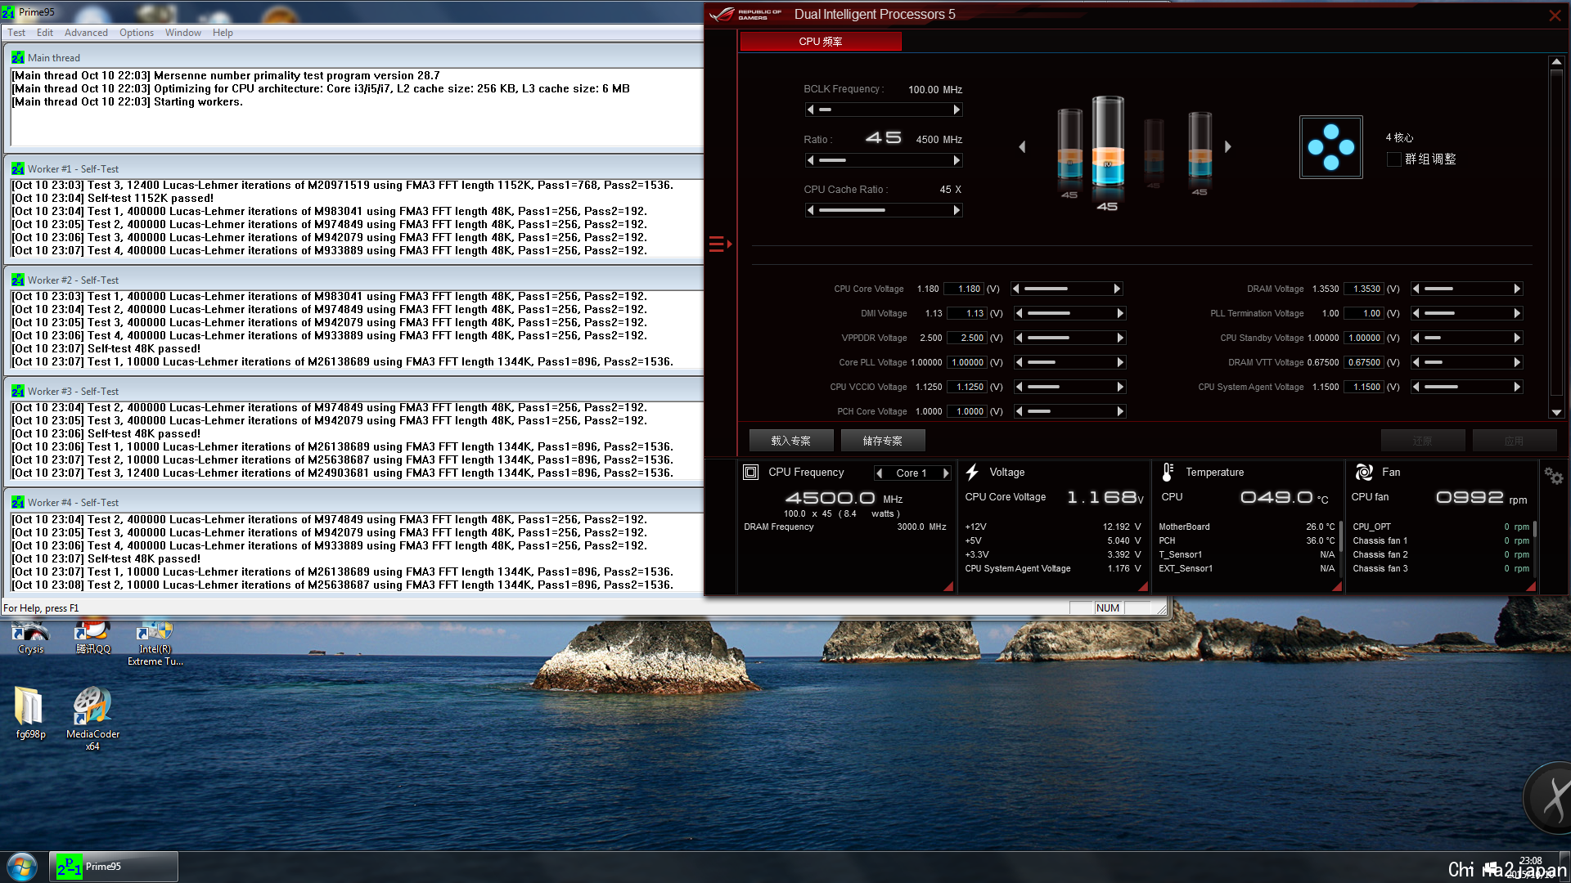The height and width of the screenshot is (883, 1571).
Task: Expand CPU Frequency panel corner arrow
Action: [x=948, y=586]
